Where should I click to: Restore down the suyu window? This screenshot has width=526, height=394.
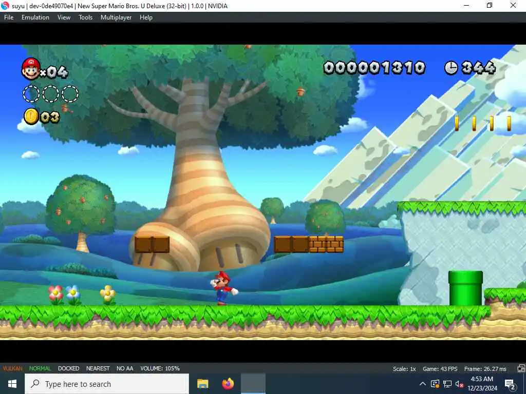(x=490, y=5)
